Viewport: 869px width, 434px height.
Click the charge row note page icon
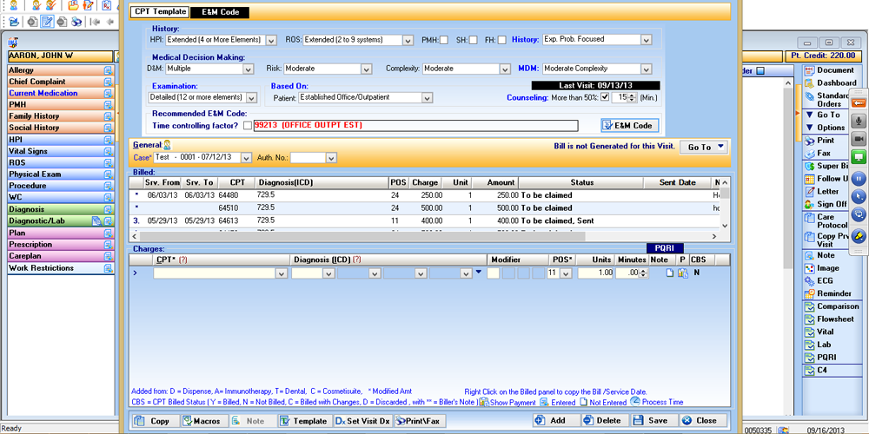tap(669, 273)
